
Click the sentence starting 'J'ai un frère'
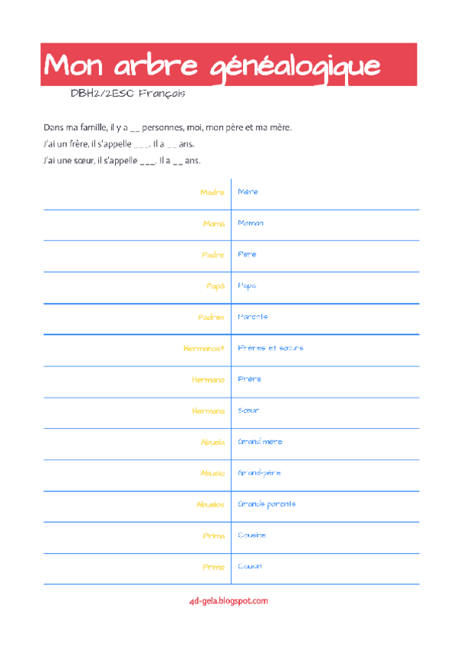click(x=118, y=144)
